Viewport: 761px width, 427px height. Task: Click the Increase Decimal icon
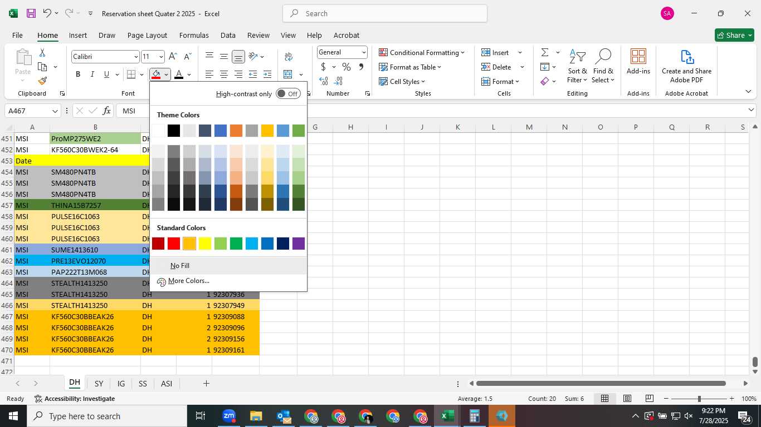click(324, 81)
